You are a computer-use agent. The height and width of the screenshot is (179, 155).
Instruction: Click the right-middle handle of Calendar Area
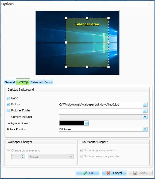(108, 42)
